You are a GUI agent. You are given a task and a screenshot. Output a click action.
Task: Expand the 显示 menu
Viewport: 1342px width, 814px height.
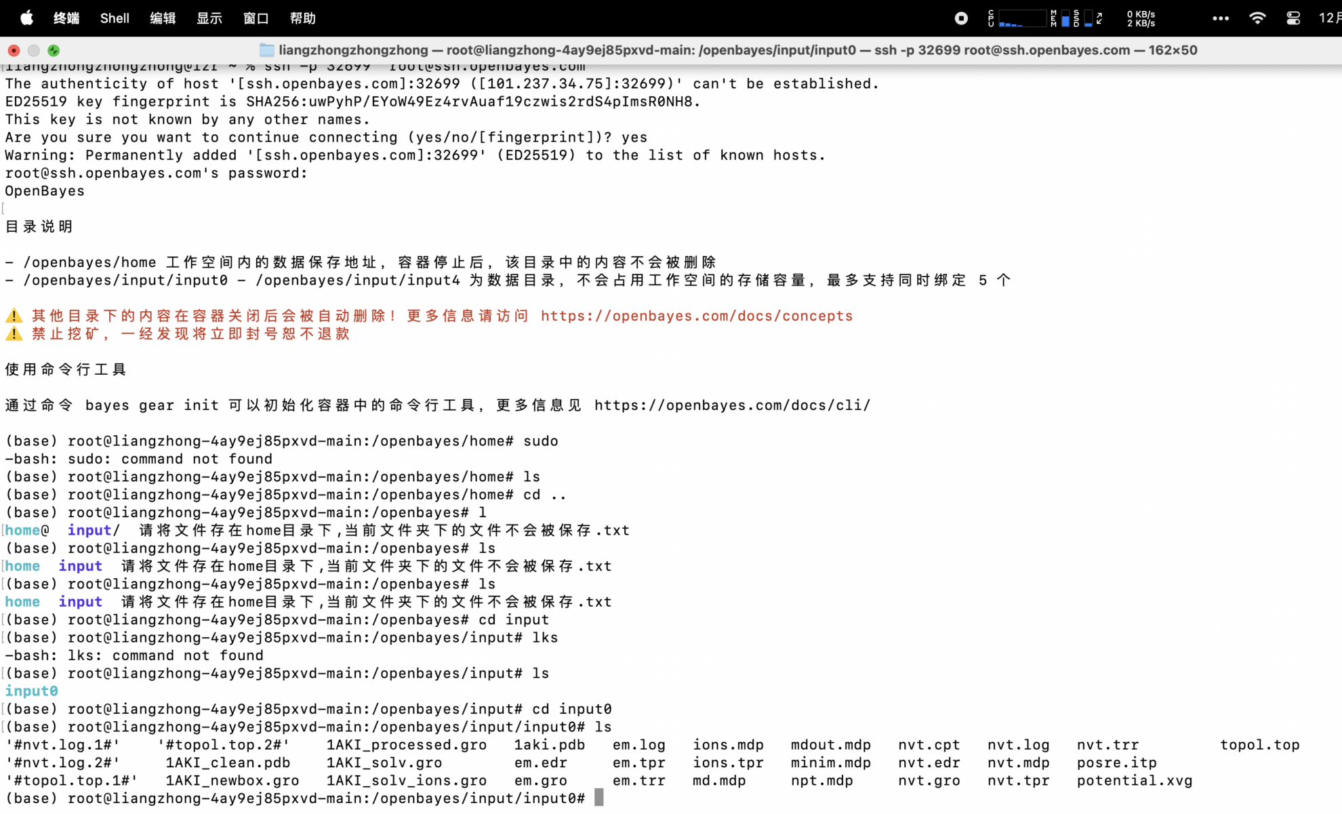click(209, 18)
